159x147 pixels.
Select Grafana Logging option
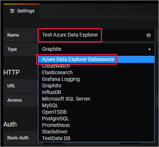[x=96, y=79]
